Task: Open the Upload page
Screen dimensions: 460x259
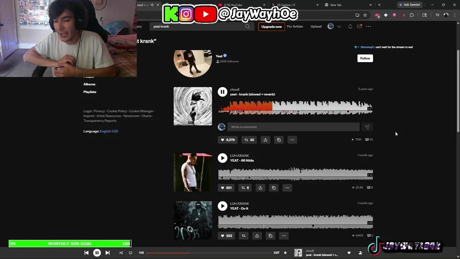Action: pos(316,26)
